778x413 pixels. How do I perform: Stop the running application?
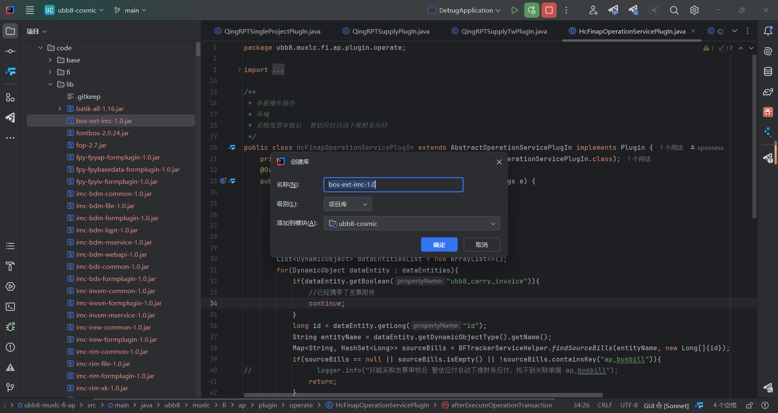tap(549, 10)
